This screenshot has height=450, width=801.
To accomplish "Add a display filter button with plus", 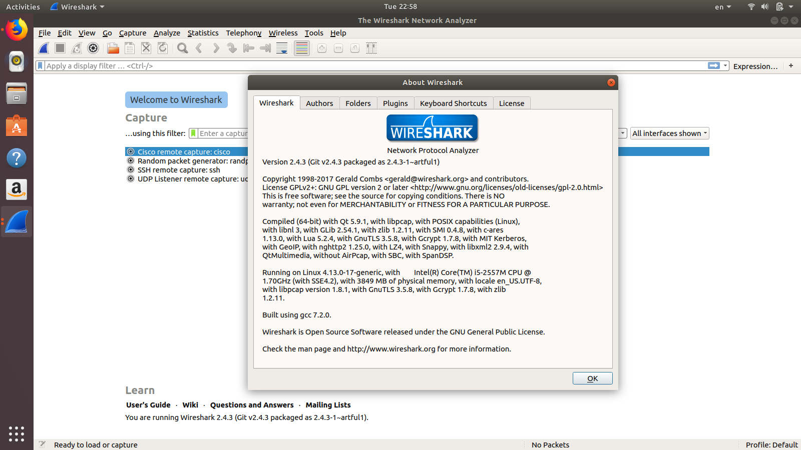I will point(791,65).
